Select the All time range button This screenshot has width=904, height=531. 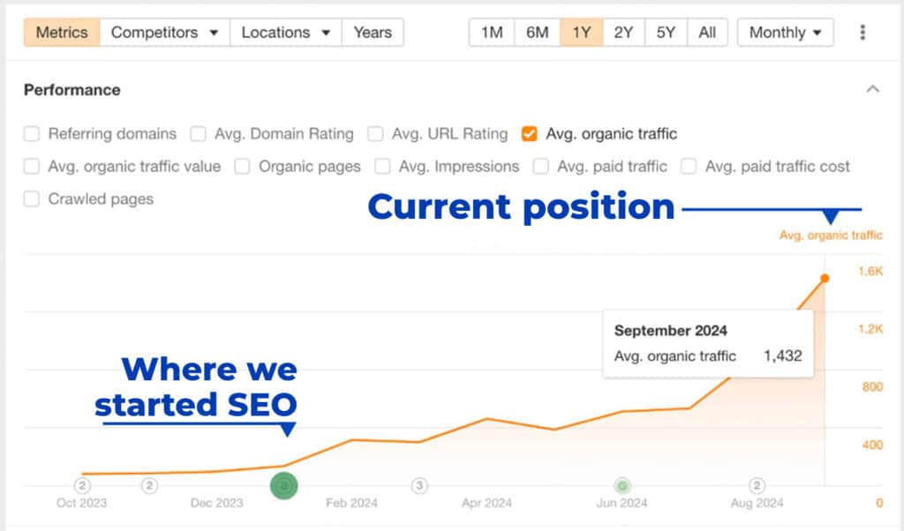coord(707,33)
